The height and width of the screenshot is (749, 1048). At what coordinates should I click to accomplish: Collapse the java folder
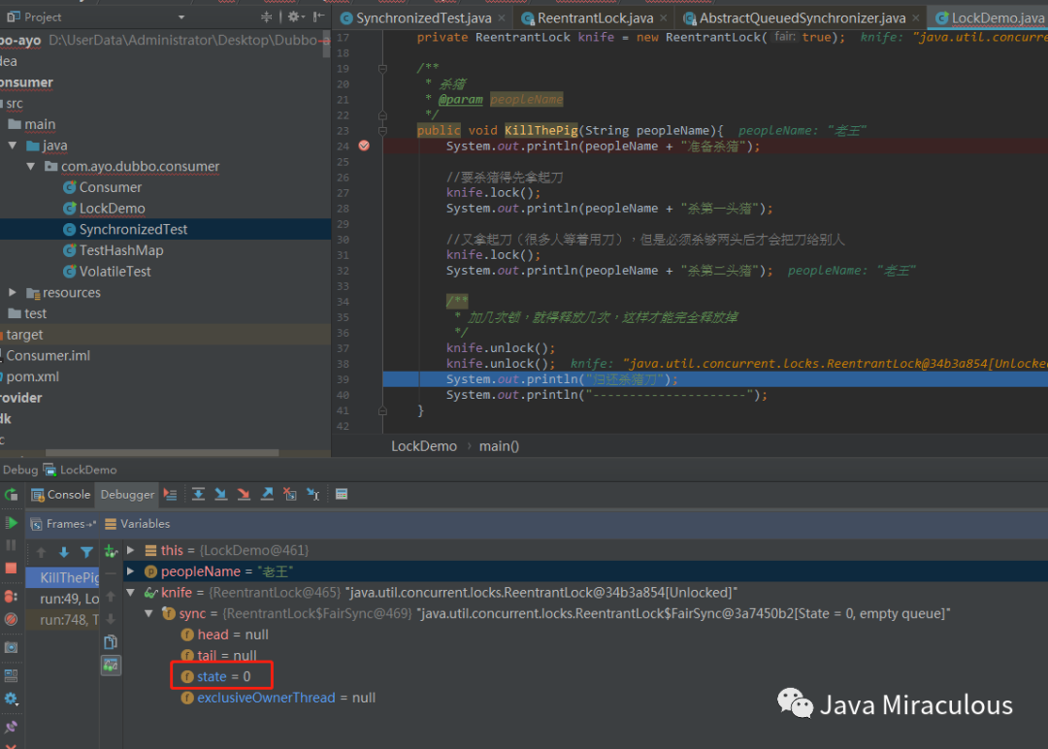click(x=13, y=145)
